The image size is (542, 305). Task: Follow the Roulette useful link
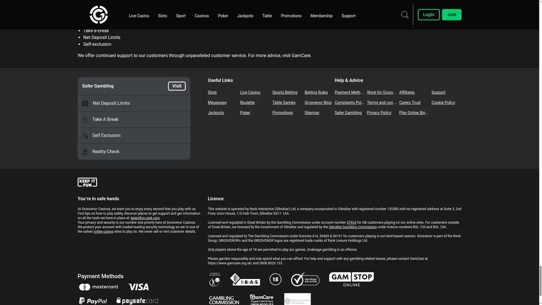(x=247, y=102)
